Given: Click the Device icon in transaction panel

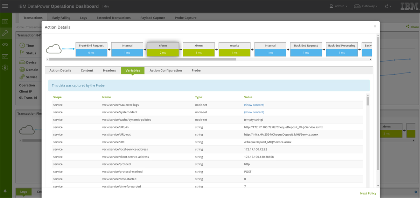Looking at the screenshot, I should (x=22, y=62).
